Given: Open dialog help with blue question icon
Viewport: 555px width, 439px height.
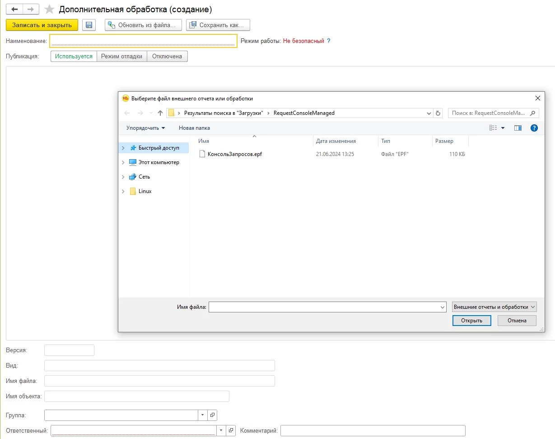Looking at the screenshot, I should tap(534, 128).
